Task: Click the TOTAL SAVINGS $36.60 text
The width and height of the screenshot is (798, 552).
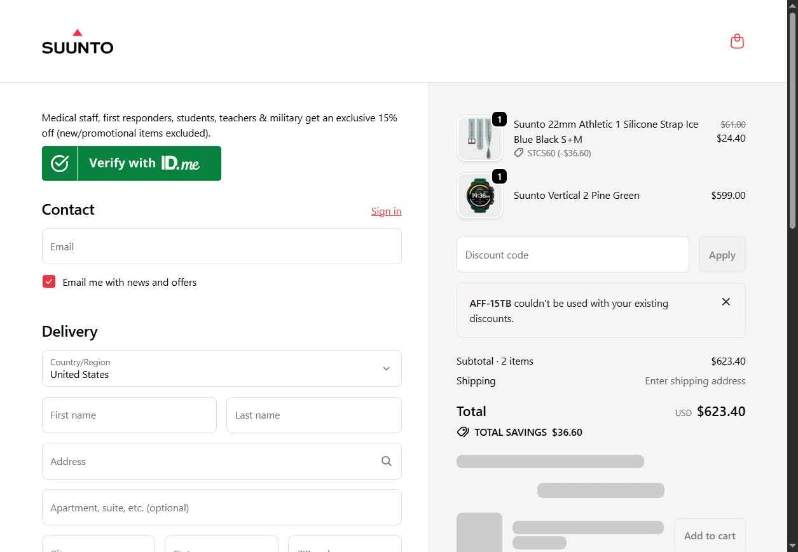Action: (x=528, y=432)
